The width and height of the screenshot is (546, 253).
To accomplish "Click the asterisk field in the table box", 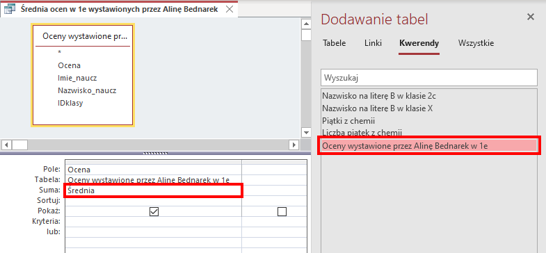I will point(60,53).
